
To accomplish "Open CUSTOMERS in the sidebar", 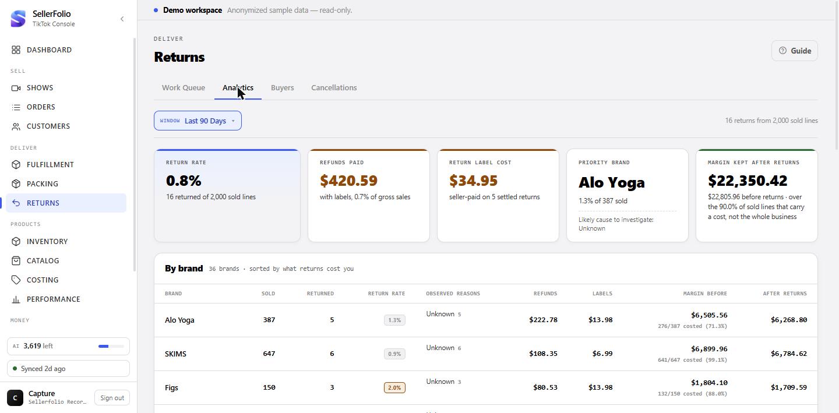I will coord(66,126).
